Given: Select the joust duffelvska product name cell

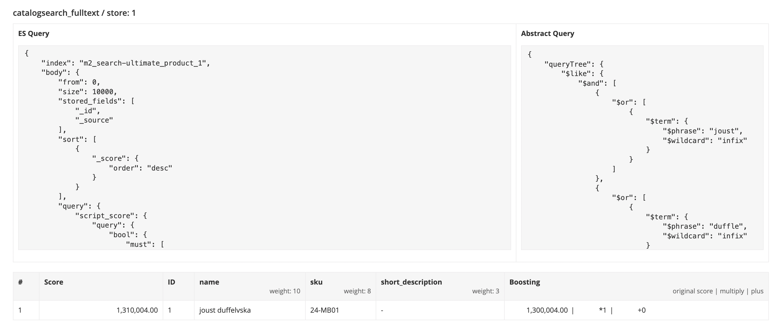Looking at the screenshot, I should point(225,310).
